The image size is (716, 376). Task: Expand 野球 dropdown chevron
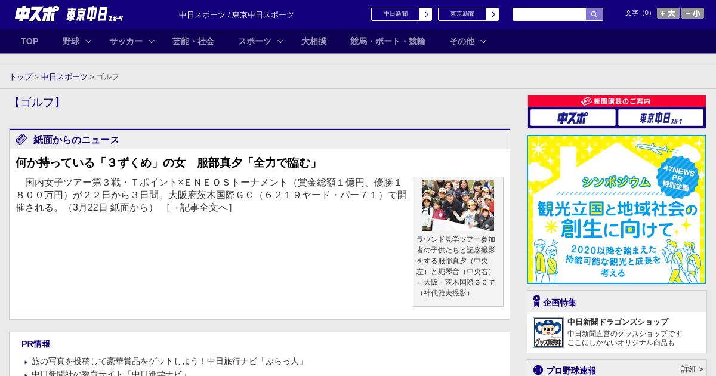(x=88, y=41)
